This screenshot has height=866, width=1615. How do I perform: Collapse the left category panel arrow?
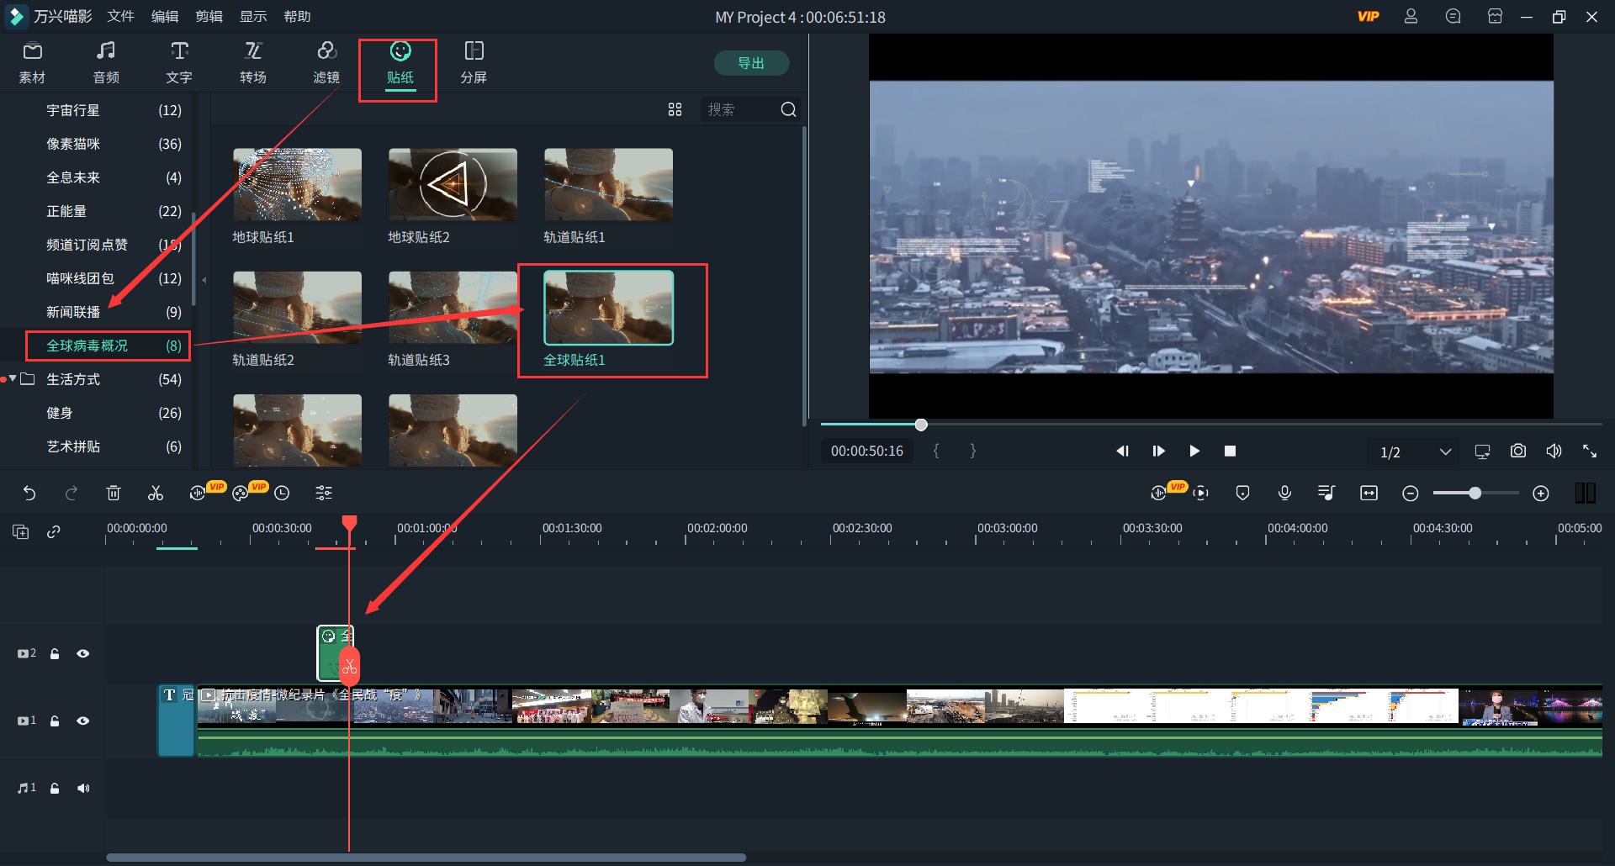204,280
